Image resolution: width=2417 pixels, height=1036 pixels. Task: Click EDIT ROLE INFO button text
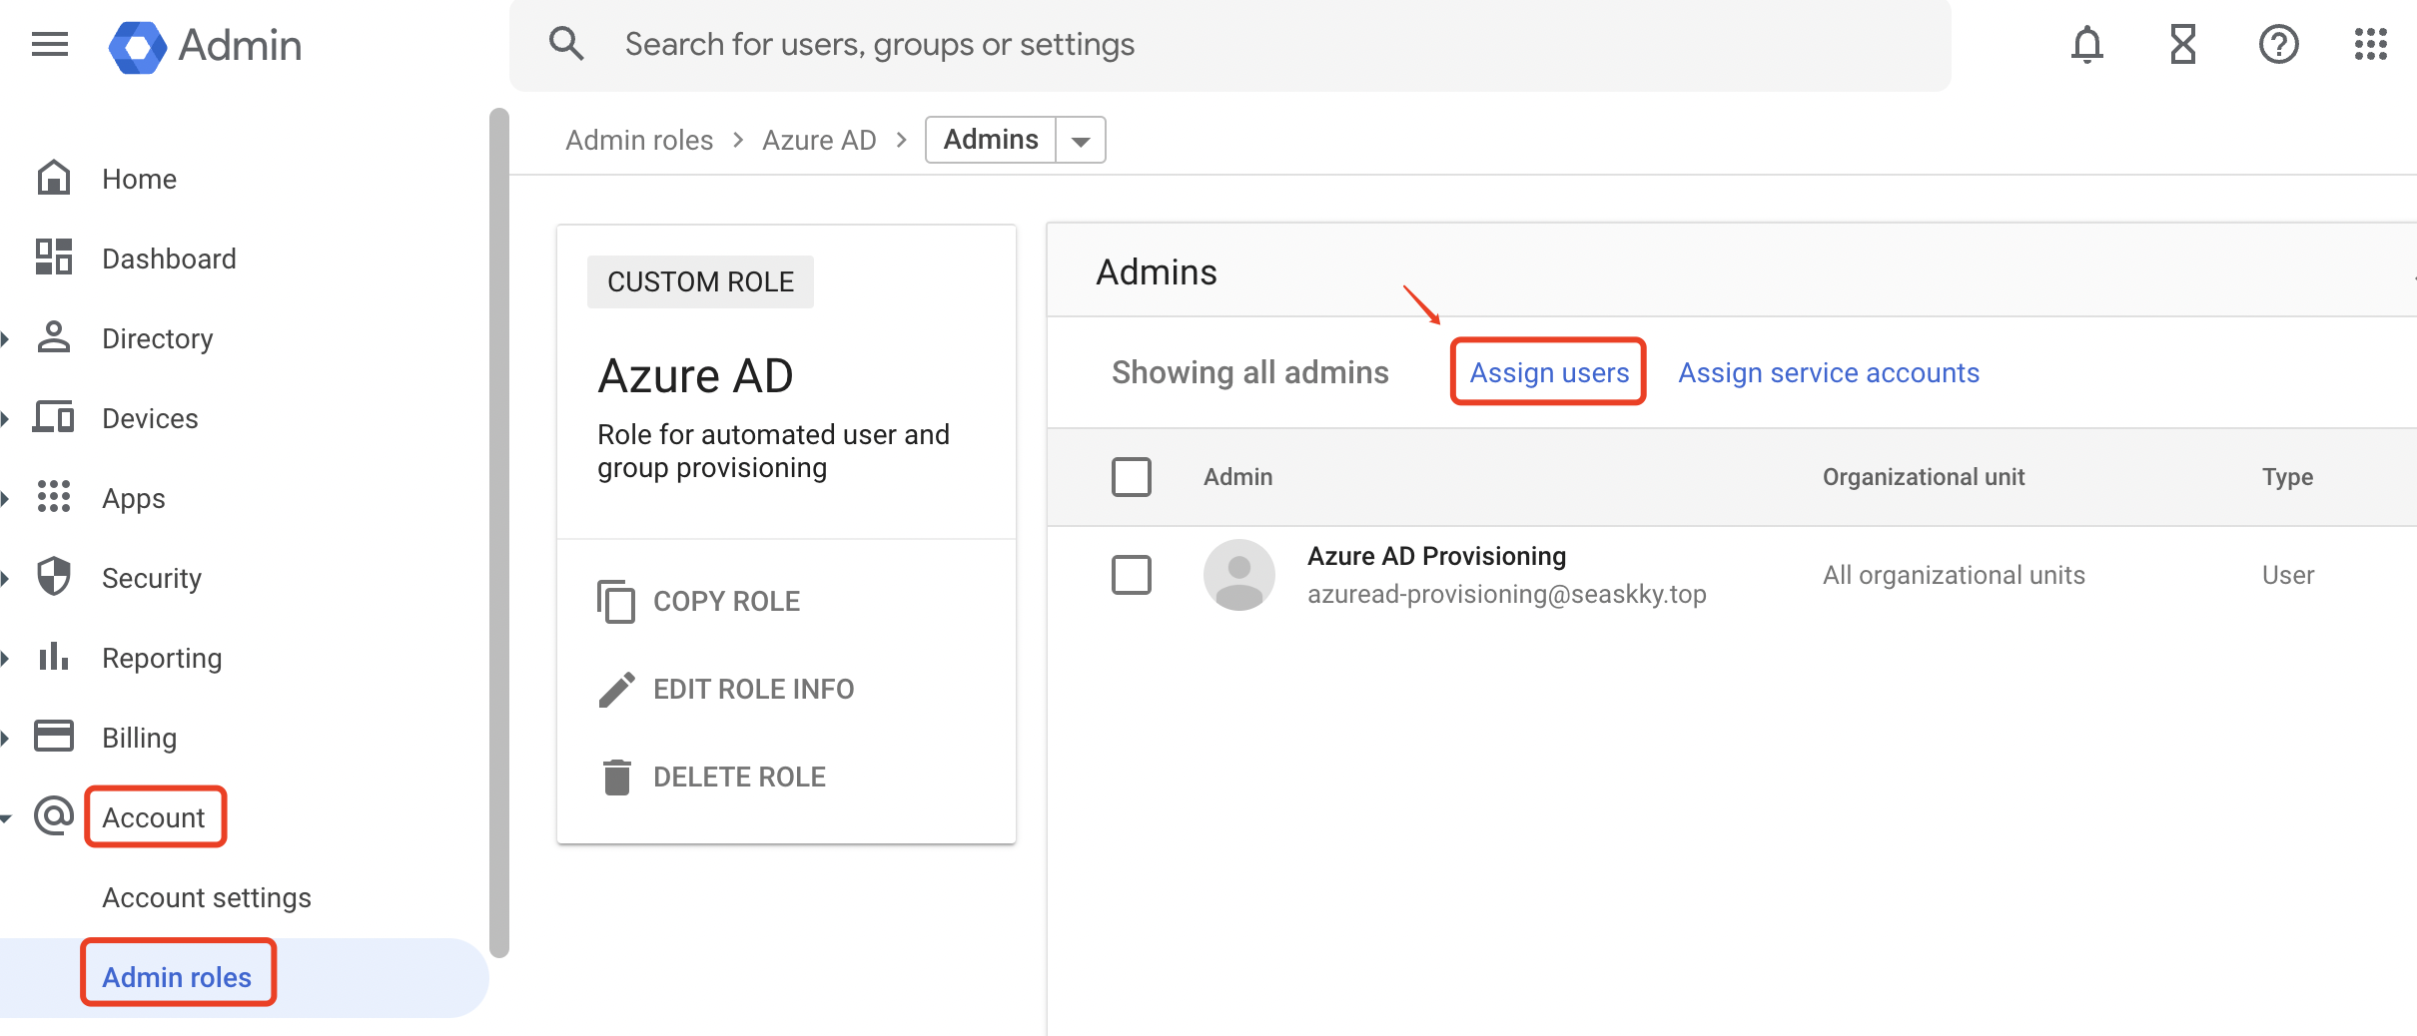click(753, 689)
